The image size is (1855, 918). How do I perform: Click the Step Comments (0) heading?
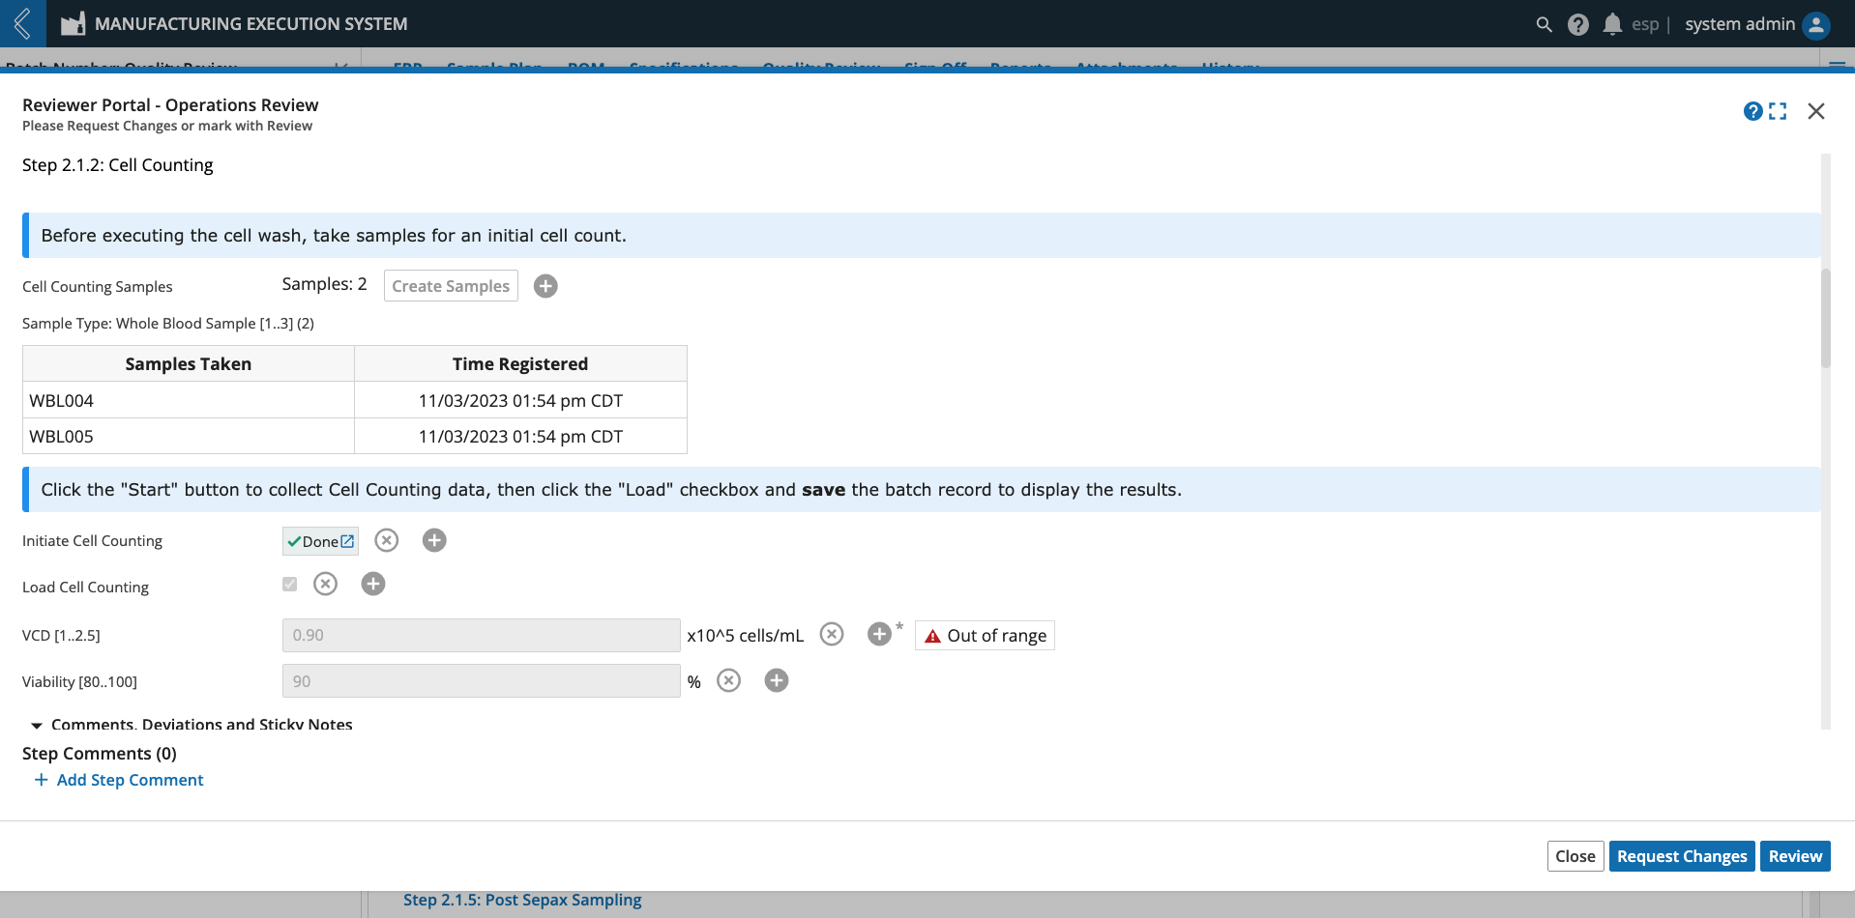100,753
